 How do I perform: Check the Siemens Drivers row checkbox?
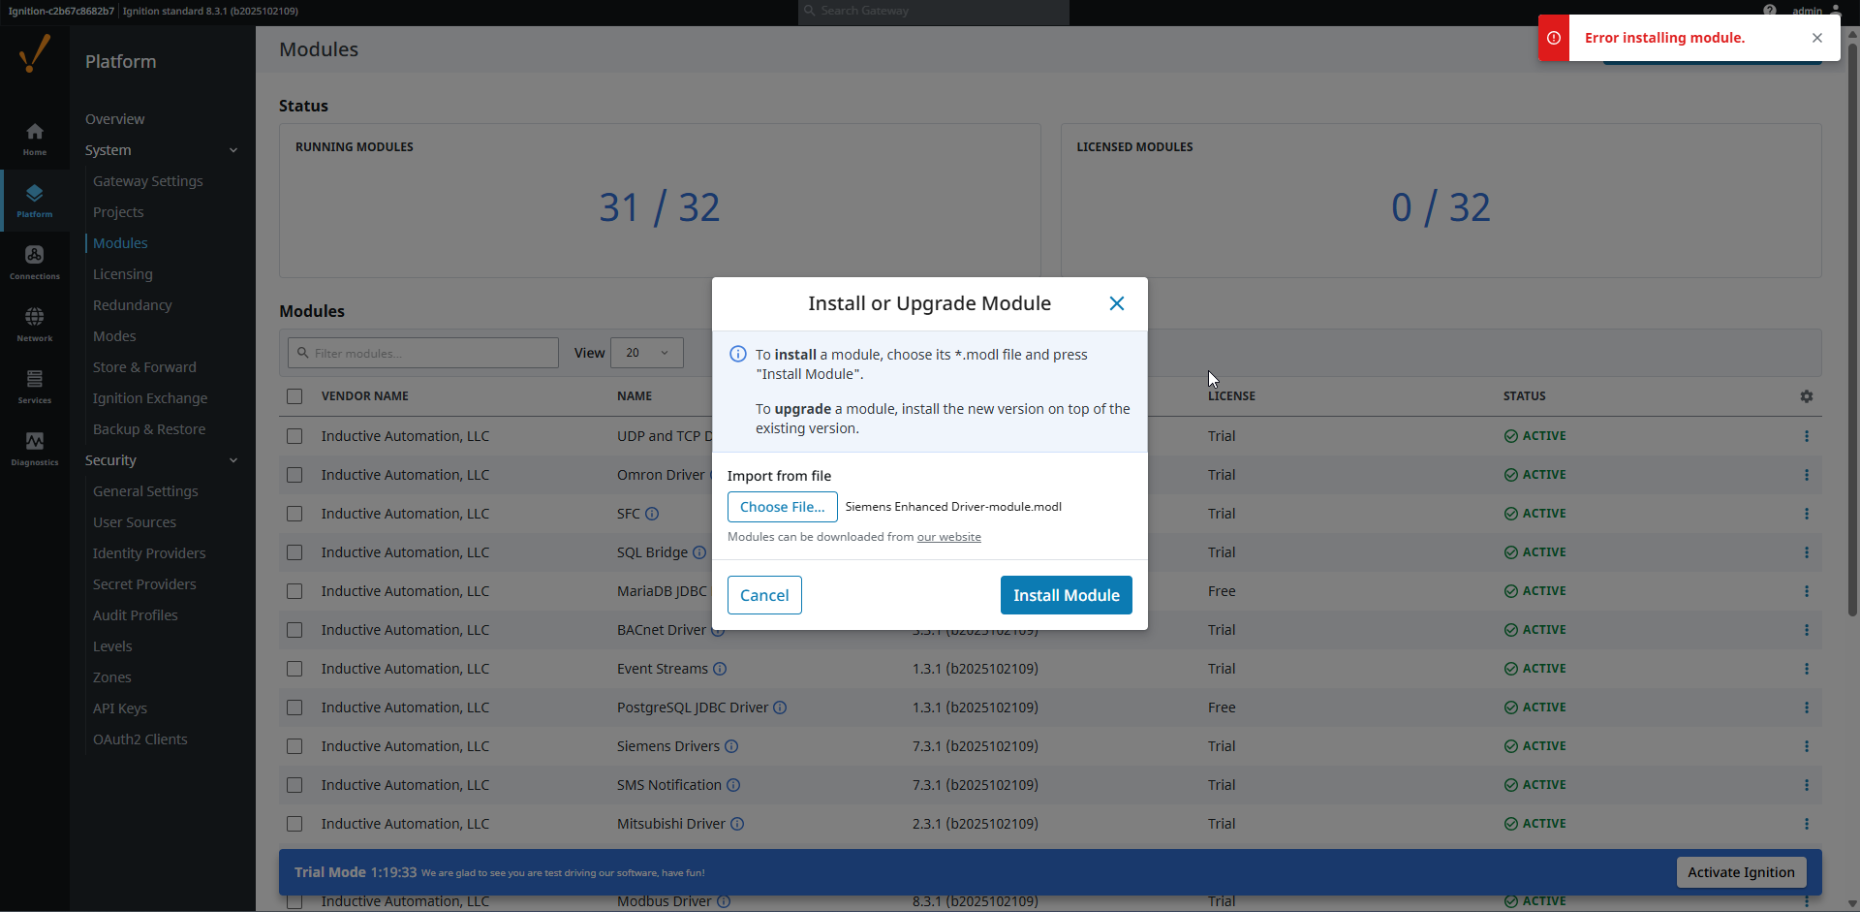click(294, 746)
